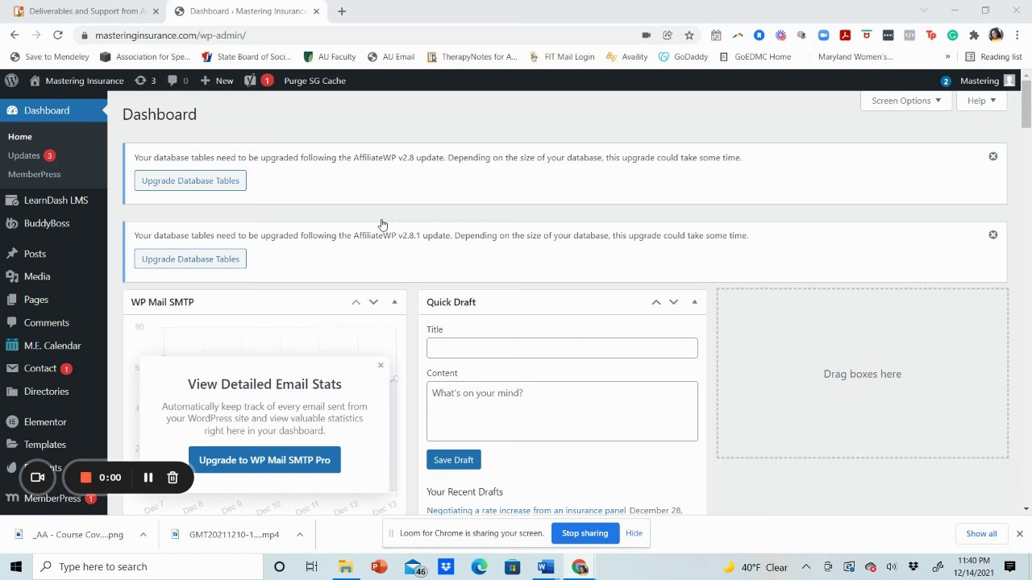Image resolution: width=1032 pixels, height=580 pixels.
Task: Open M.E. Calendar menu
Action: coord(53,345)
